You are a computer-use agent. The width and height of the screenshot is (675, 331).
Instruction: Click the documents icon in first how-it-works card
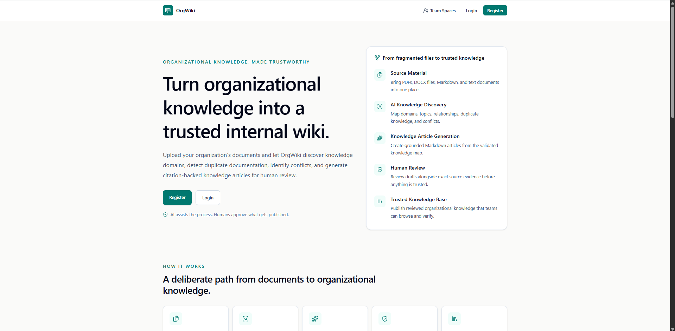click(176, 319)
